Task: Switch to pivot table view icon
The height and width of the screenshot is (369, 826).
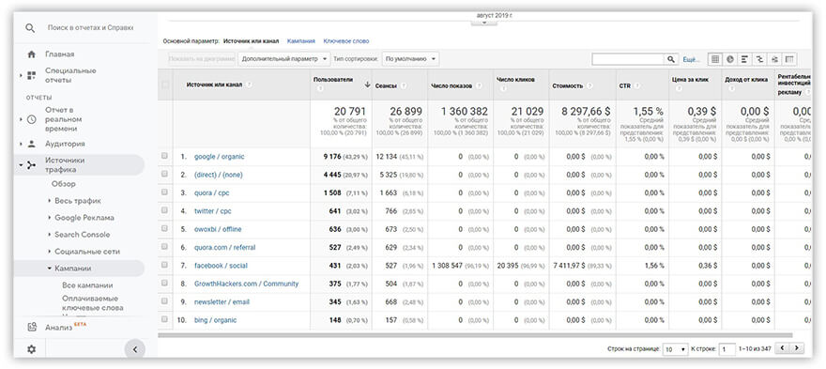Action: pos(789,59)
